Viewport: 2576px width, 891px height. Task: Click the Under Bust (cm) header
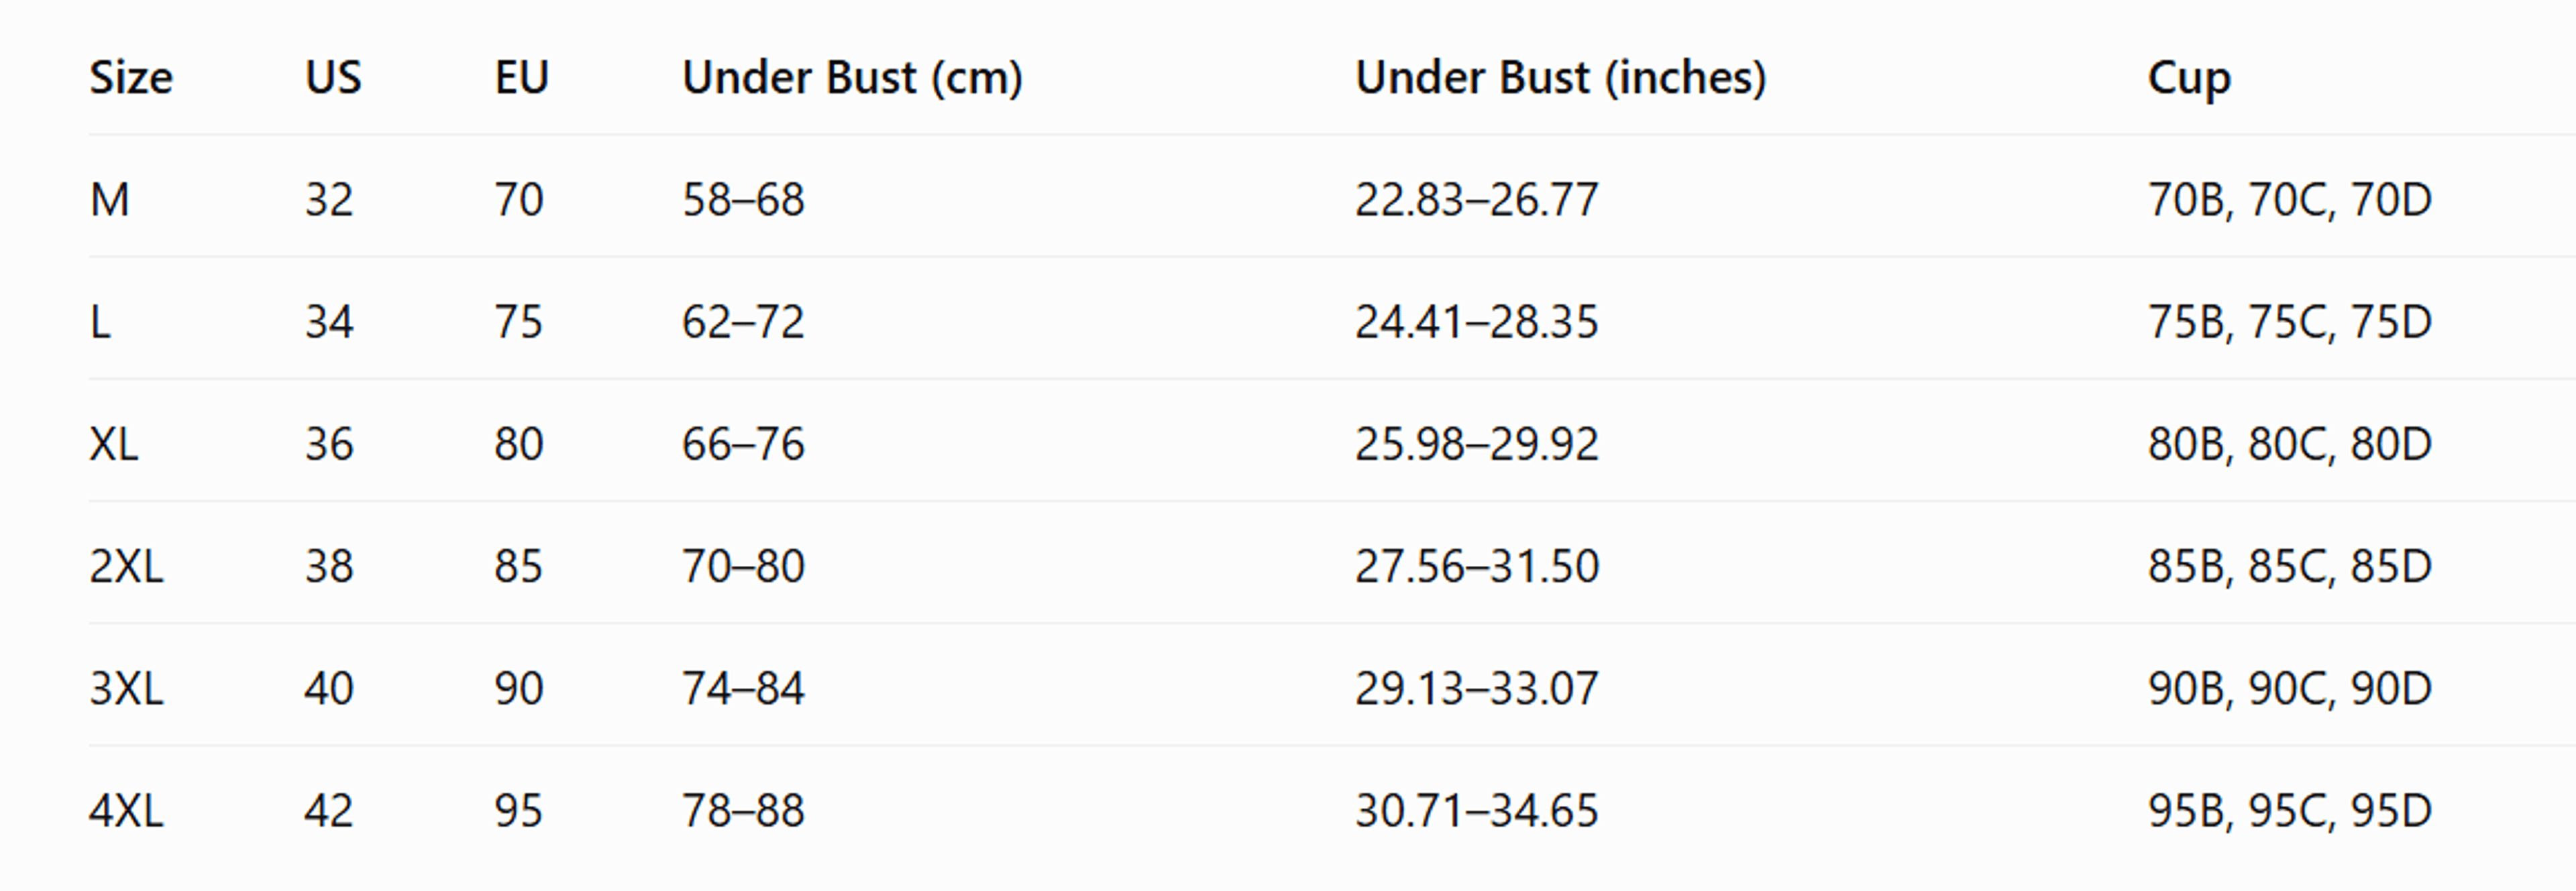pyautogui.click(x=852, y=78)
